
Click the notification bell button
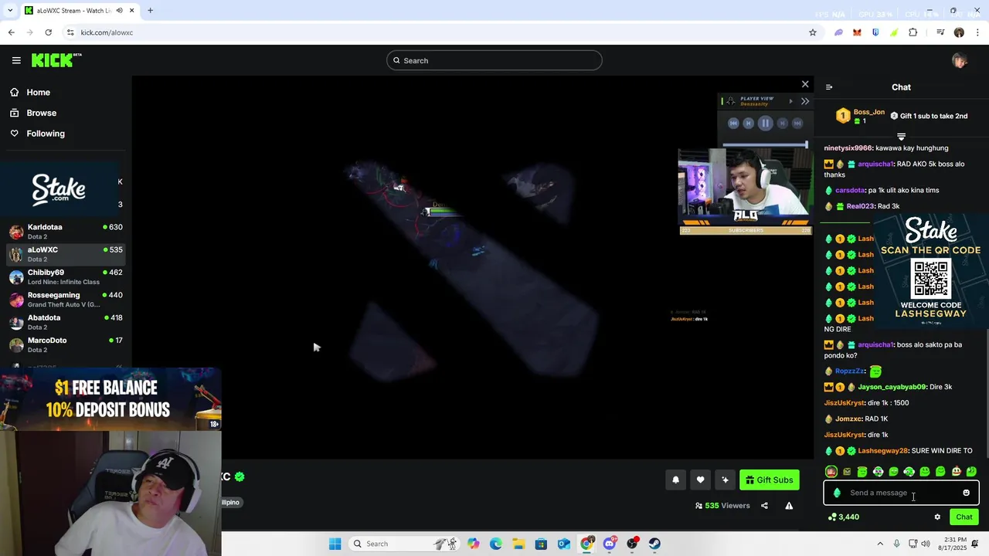675,480
